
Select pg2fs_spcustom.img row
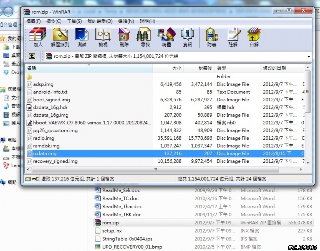pos(165,130)
